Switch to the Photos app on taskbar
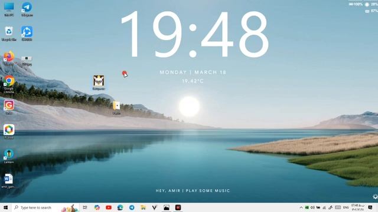 point(167,207)
